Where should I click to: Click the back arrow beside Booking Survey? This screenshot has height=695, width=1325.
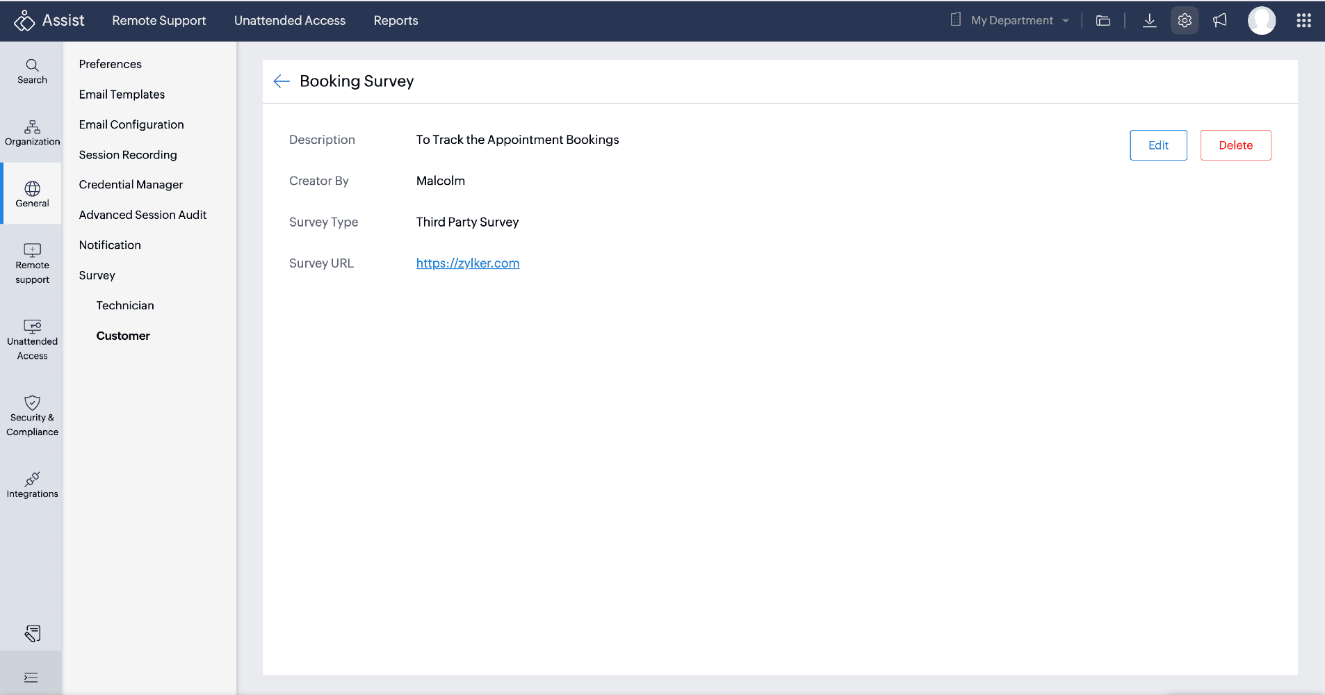(282, 81)
